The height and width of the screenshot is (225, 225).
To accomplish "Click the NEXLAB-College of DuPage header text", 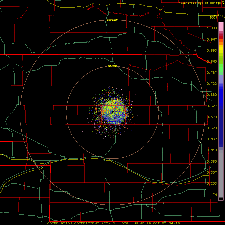I will (x=200, y=3).
